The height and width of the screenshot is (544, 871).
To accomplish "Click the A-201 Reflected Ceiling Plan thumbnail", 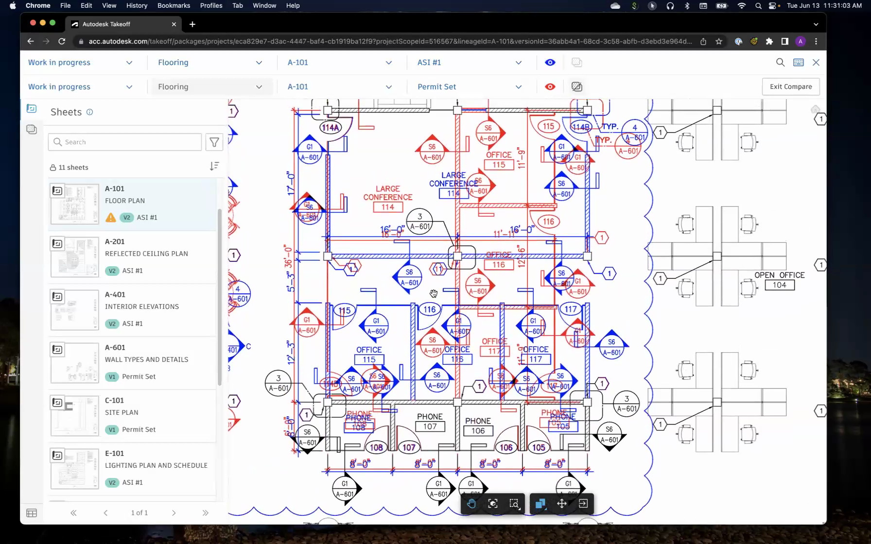I will [74, 256].
